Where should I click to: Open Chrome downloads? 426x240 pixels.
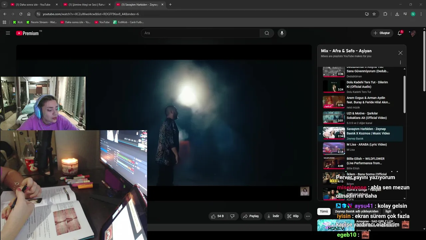[397, 14]
